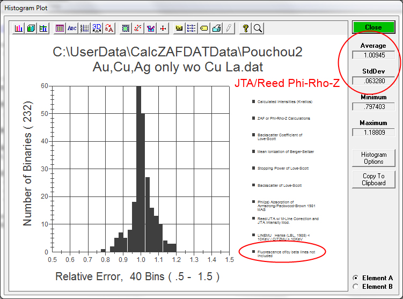Image resolution: width=403 pixels, height=299 pixels.
Task: Click the StdDev value field
Action: [x=373, y=81]
